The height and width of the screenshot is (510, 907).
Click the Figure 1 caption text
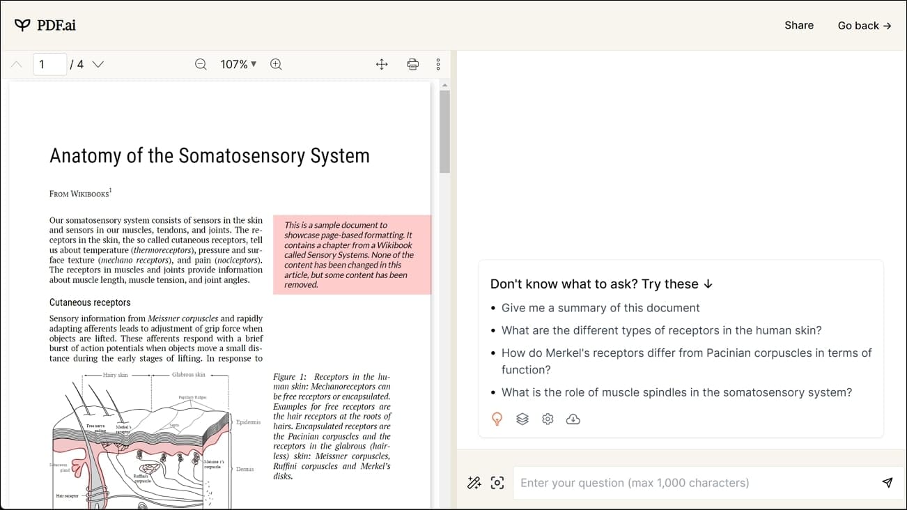coord(332,426)
